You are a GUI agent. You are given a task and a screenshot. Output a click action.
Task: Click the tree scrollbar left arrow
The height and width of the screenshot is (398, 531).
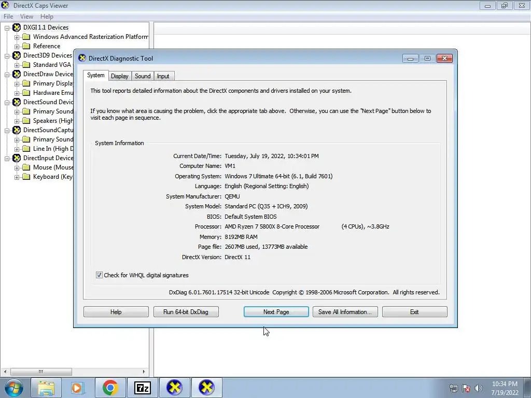(x=5, y=372)
